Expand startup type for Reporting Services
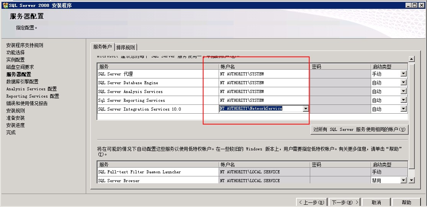This screenshot has width=427, height=207. pos(404,100)
